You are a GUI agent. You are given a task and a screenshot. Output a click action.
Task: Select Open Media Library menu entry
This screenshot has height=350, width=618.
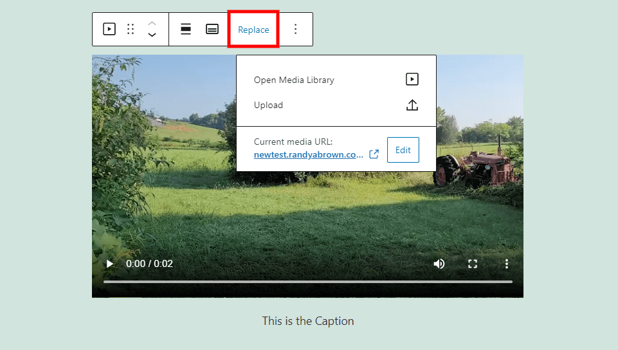click(x=294, y=80)
